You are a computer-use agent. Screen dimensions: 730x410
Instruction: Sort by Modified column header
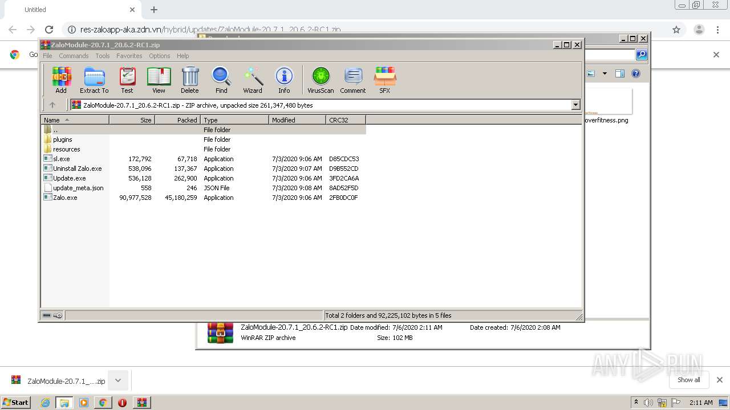297,120
